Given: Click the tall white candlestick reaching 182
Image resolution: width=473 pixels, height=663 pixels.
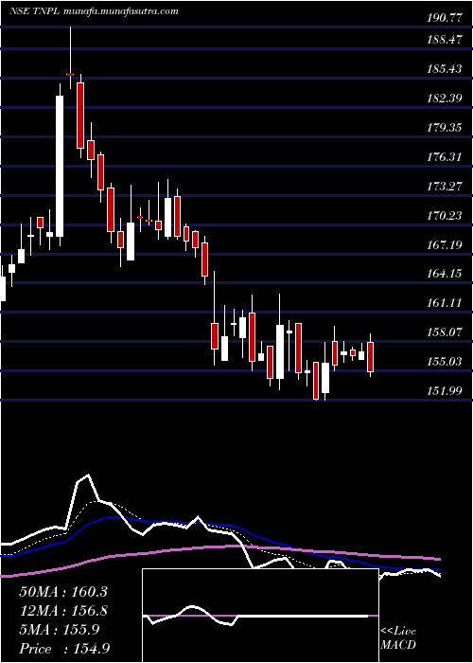Looking at the screenshot, I should tap(60, 166).
